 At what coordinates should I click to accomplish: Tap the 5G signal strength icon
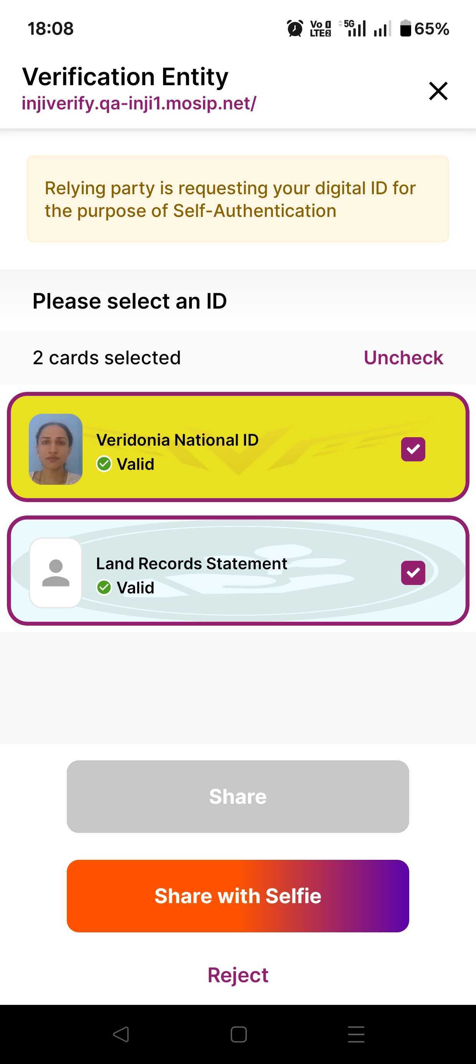[x=354, y=28]
